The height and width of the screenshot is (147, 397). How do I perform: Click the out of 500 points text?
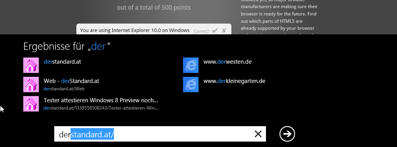pos(154,8)
